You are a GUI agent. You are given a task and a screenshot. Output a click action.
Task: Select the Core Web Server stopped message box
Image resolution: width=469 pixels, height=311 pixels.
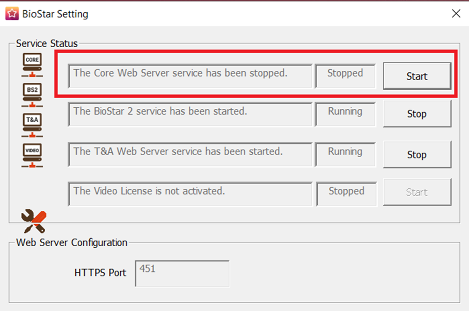190,76
